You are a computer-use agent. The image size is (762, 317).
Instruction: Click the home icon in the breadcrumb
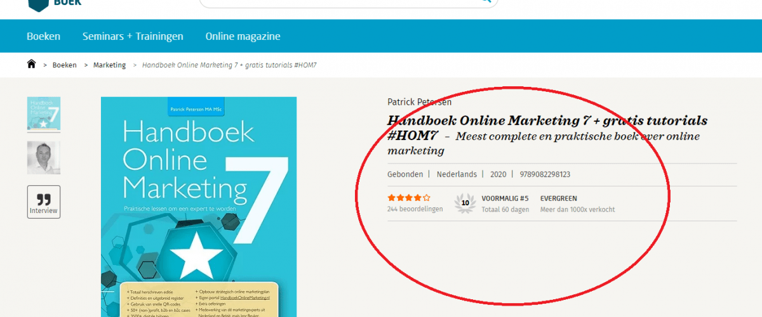32,65
